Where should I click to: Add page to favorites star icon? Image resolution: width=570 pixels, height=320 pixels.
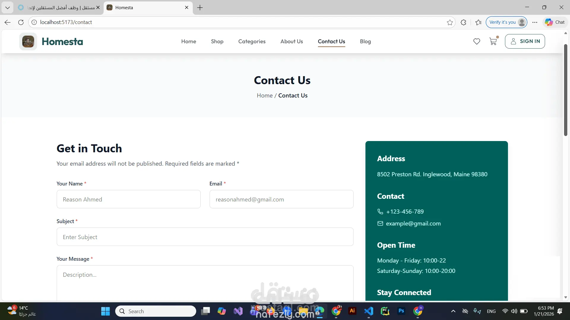pyautogui.click(x=450, y=22)
